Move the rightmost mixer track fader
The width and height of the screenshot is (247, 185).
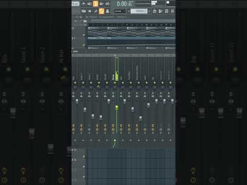172,101
